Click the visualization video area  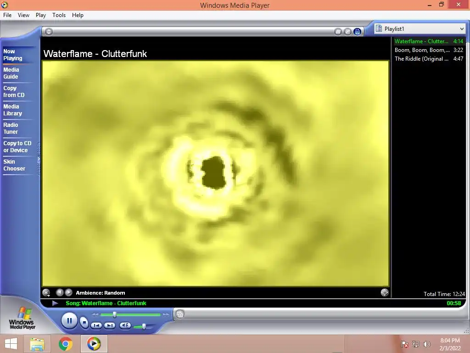(216, 173)
